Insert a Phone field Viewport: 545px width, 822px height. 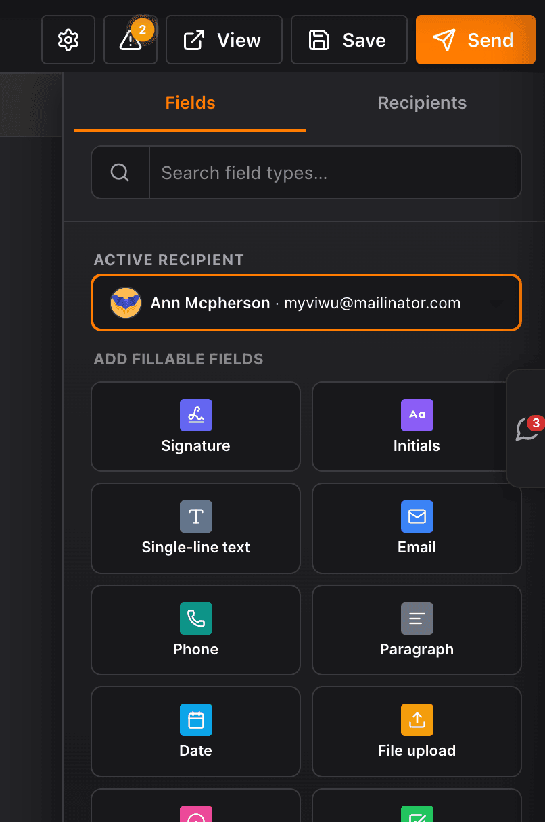click(x=195, y=630)
